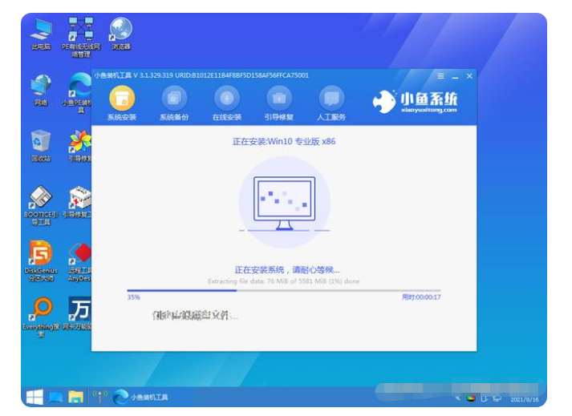Select the 网络 desktop icon
This screenshot has width=572, height=416.
[x=41, y=90]
